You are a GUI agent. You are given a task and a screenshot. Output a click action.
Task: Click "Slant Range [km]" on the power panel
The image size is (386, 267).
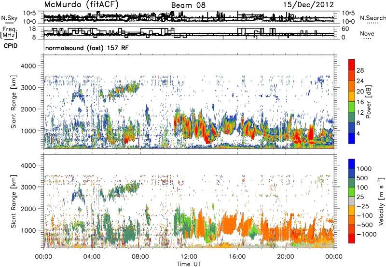point(14,102)
